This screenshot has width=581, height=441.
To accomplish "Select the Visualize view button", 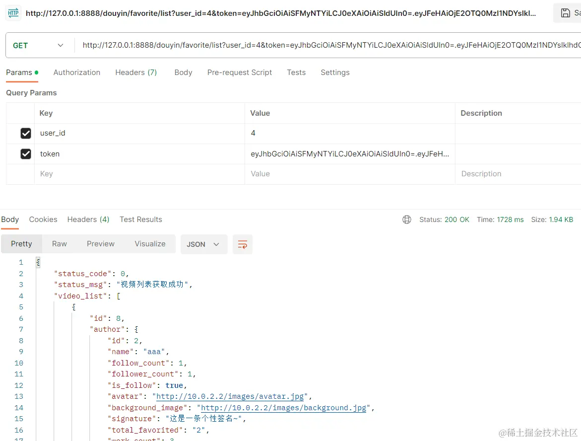I will pos(150,244).
